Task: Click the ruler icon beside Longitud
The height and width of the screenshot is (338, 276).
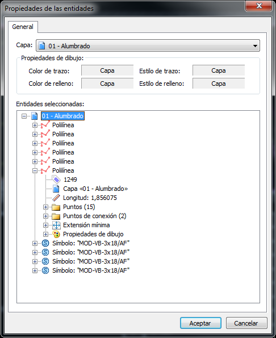Action: tap(56, 198)
